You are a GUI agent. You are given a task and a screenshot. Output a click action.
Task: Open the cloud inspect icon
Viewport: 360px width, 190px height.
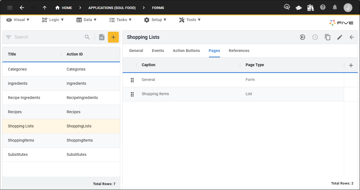[x=287, y=7]
